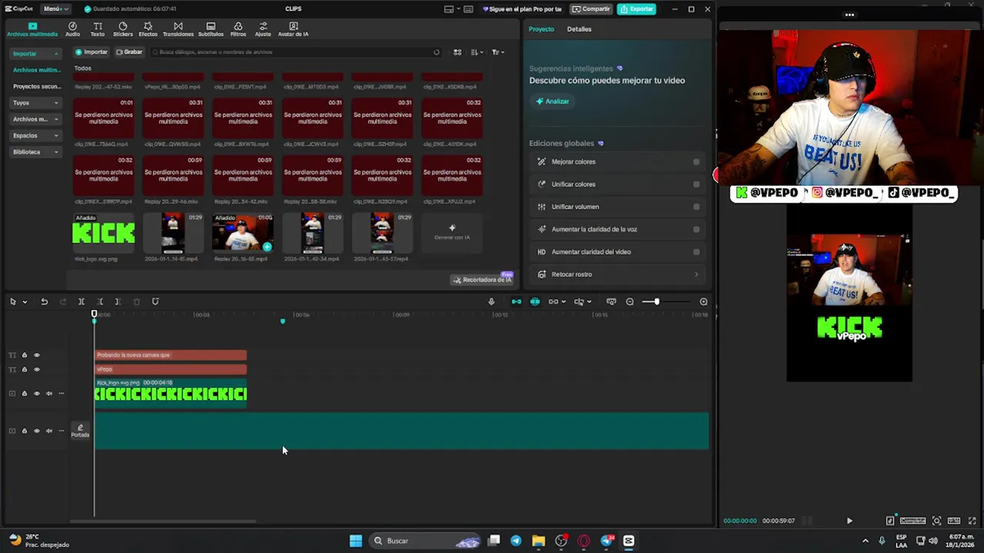Open the Transiciones tool tab

178,29
